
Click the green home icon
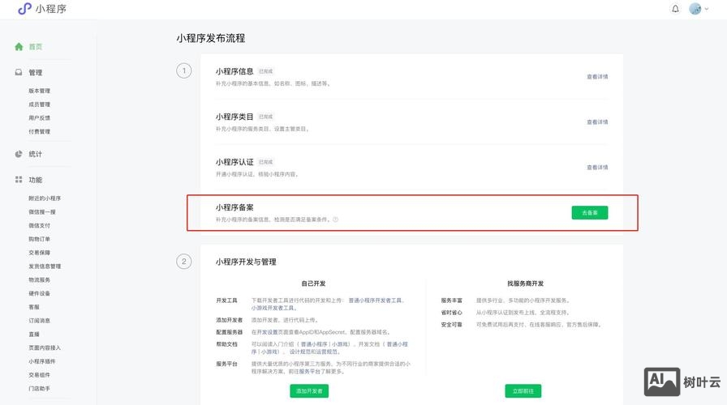point(19,46)
